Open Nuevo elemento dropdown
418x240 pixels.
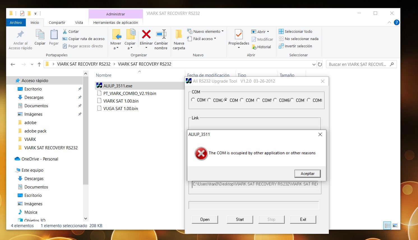(223, 31)
